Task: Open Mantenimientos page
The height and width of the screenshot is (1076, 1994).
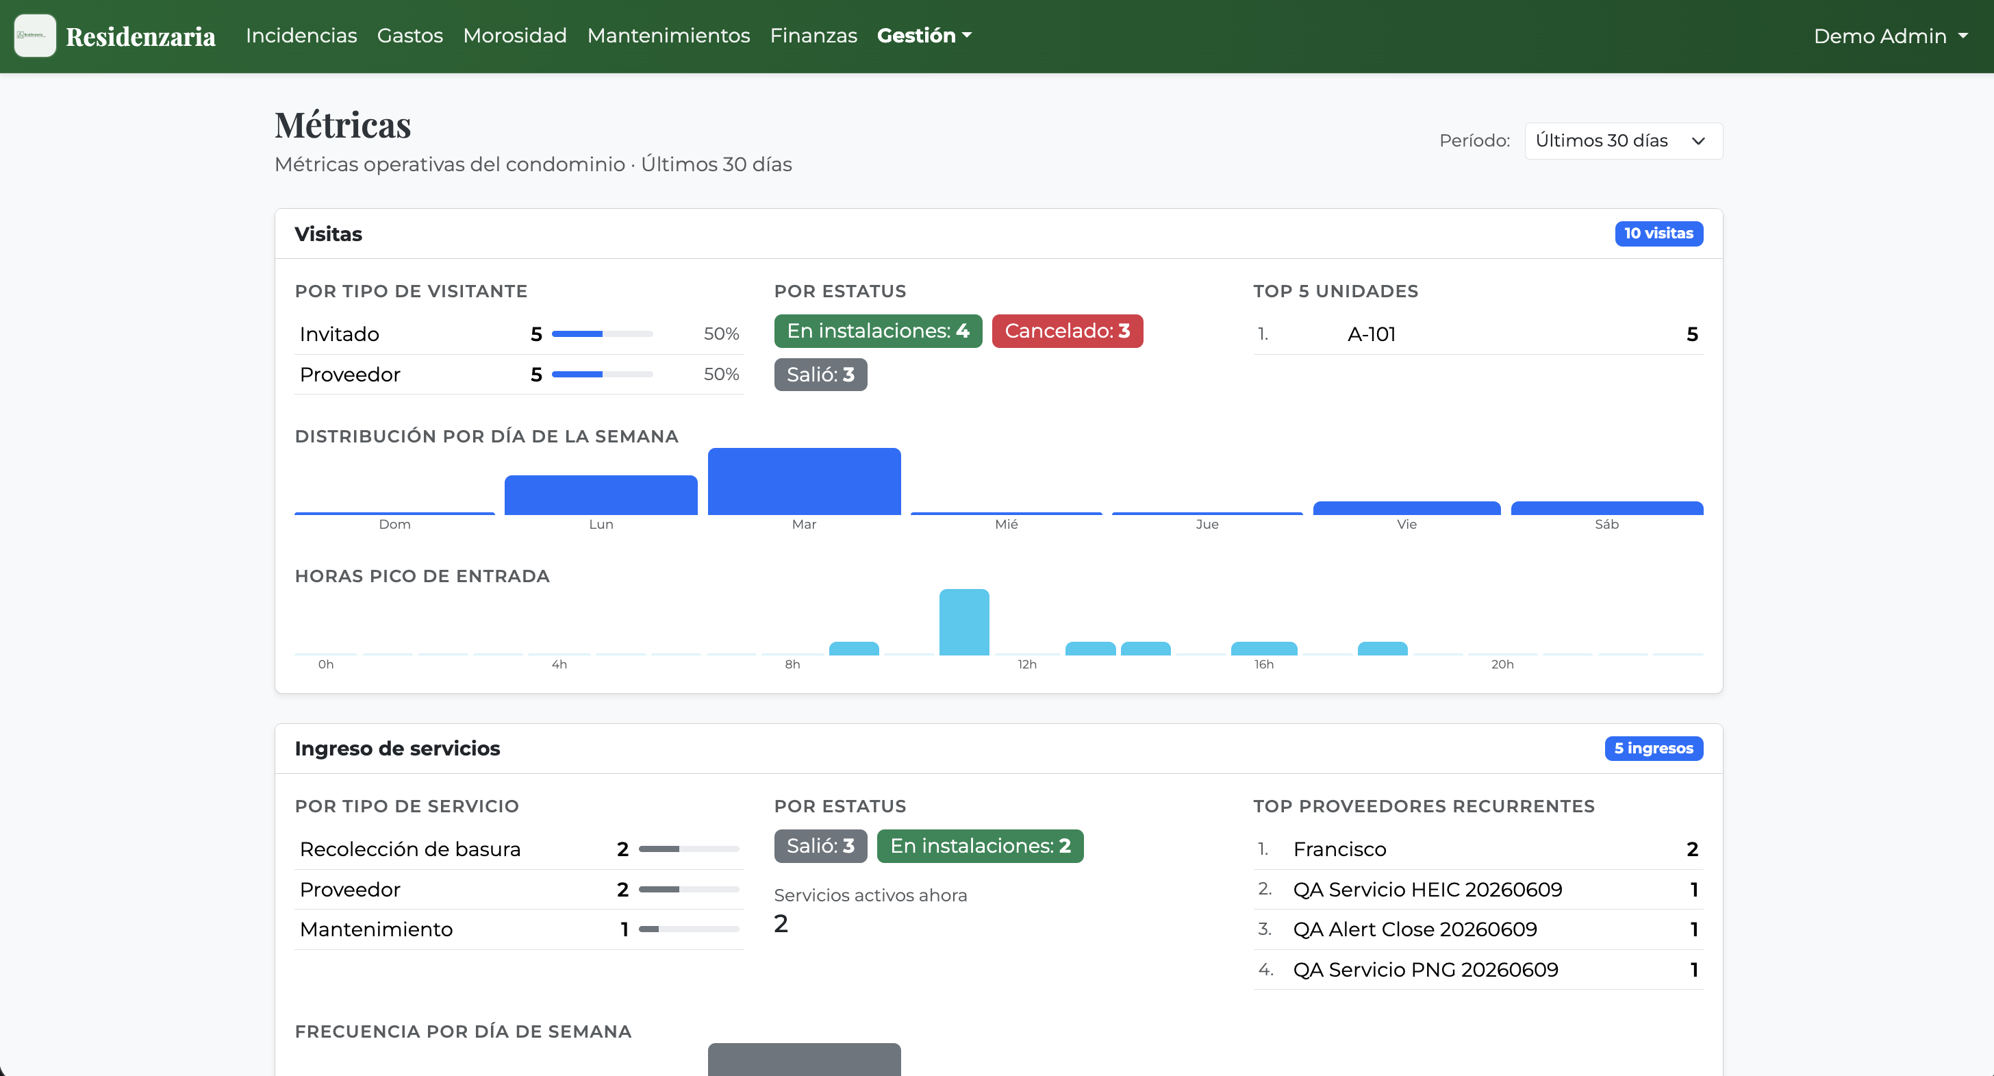Action: tap(668, 36)
